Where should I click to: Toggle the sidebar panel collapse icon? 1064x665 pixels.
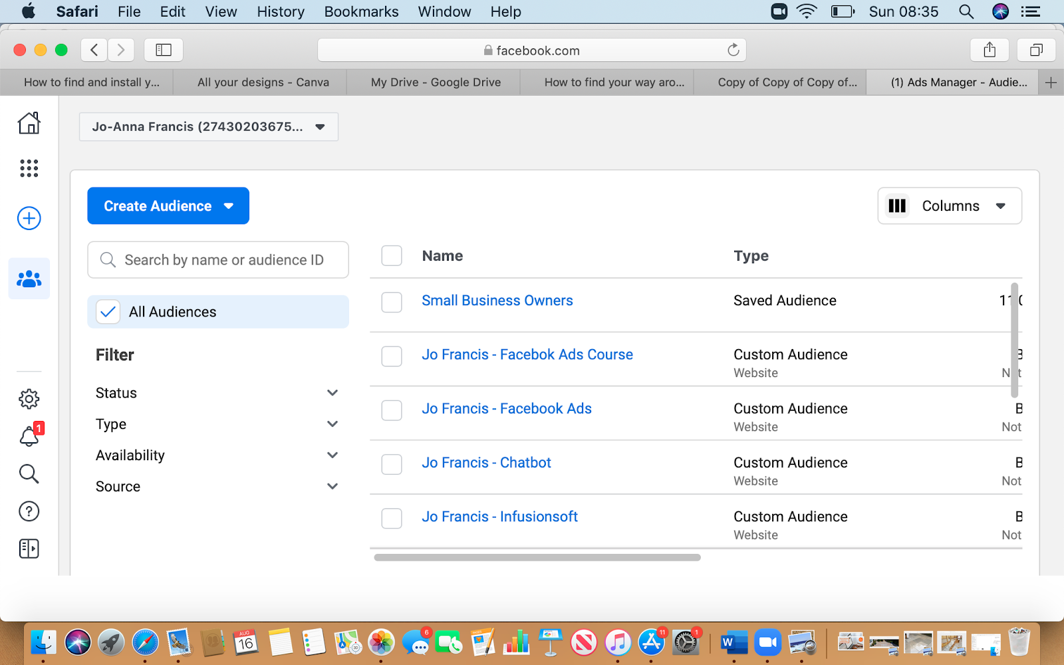click(29, 549)
